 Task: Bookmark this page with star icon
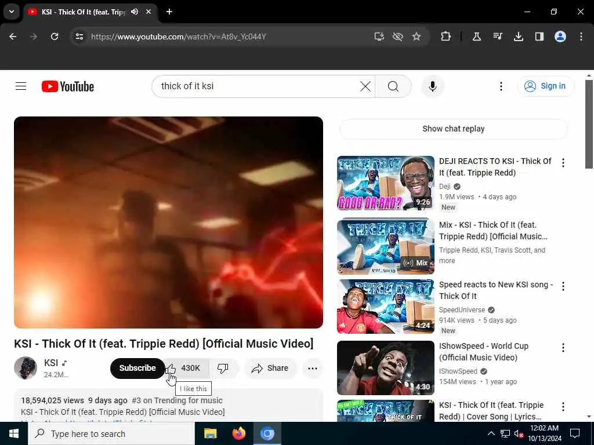tap(416, 37)
